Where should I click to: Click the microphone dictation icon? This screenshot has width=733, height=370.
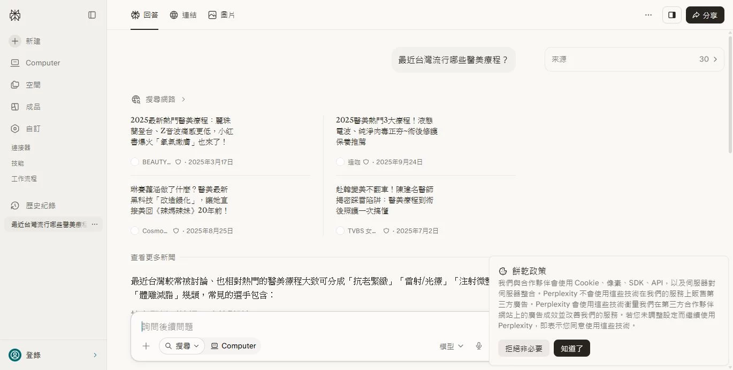click(479, 346)
